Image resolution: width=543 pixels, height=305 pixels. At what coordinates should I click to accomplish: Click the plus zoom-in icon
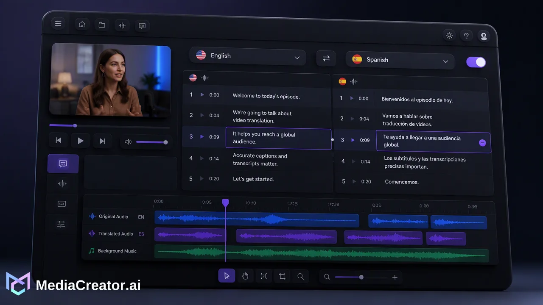(395, 277)
